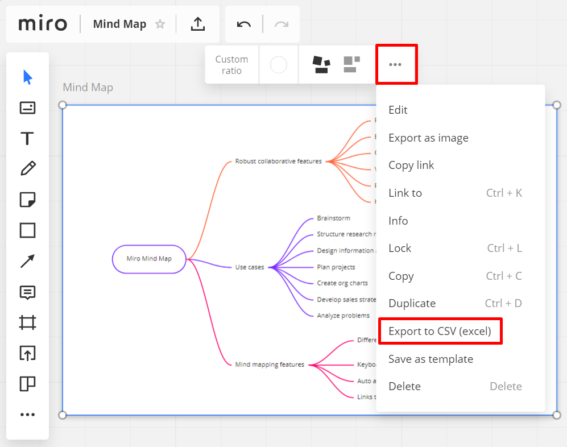Click the Upload tool in sidebar

click(27, 353)
